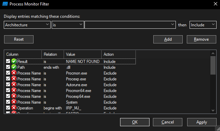Click the 'ends with' relation cell
Viewport: 220px width, 131px height.
51,67
